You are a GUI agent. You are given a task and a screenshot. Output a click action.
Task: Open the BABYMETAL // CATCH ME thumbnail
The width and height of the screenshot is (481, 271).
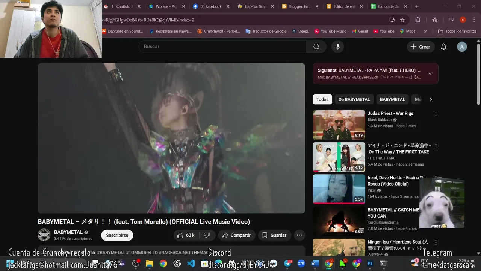(x=339, y=221)
